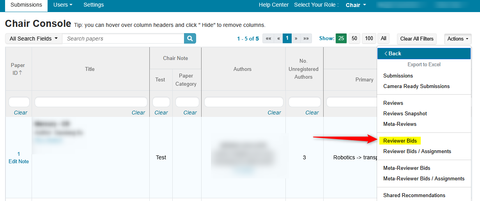Image resolution: width=480 pixels, height=201 pixels.
Task: Go to next page arrow
Action: tap(296, 39)
